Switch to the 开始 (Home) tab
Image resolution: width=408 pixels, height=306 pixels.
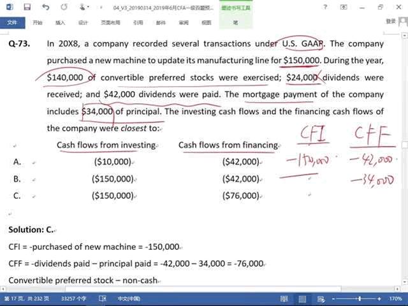point(38,23)
